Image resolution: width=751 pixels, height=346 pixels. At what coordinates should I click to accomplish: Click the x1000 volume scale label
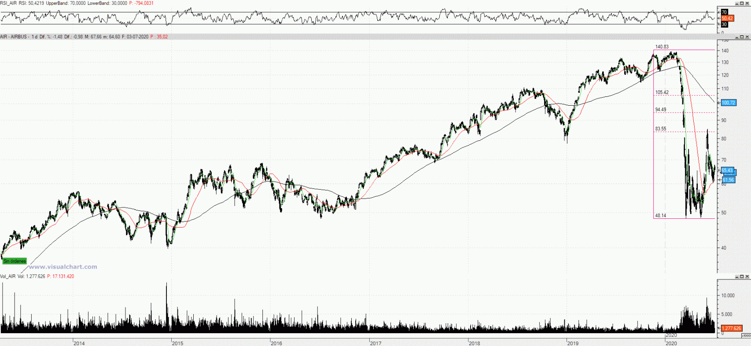(746, 335)
